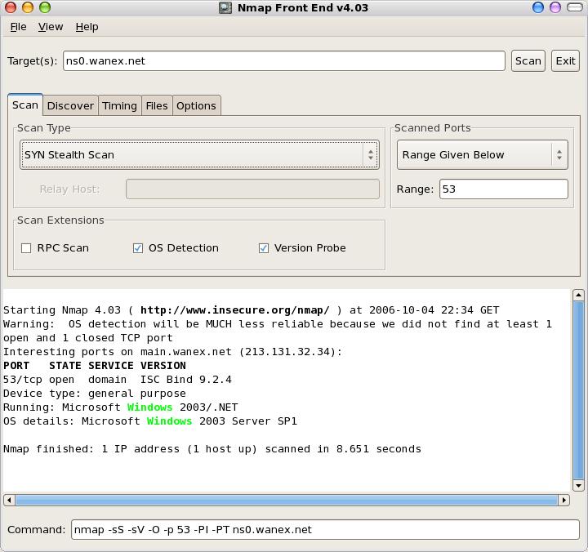Screen dimensions: 588x552
Task: Click the purple title bar button
Action: (x=555, y=7)
